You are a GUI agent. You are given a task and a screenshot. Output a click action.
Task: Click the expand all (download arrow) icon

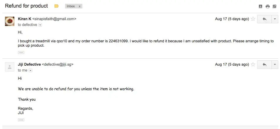[x=260, y=6]
